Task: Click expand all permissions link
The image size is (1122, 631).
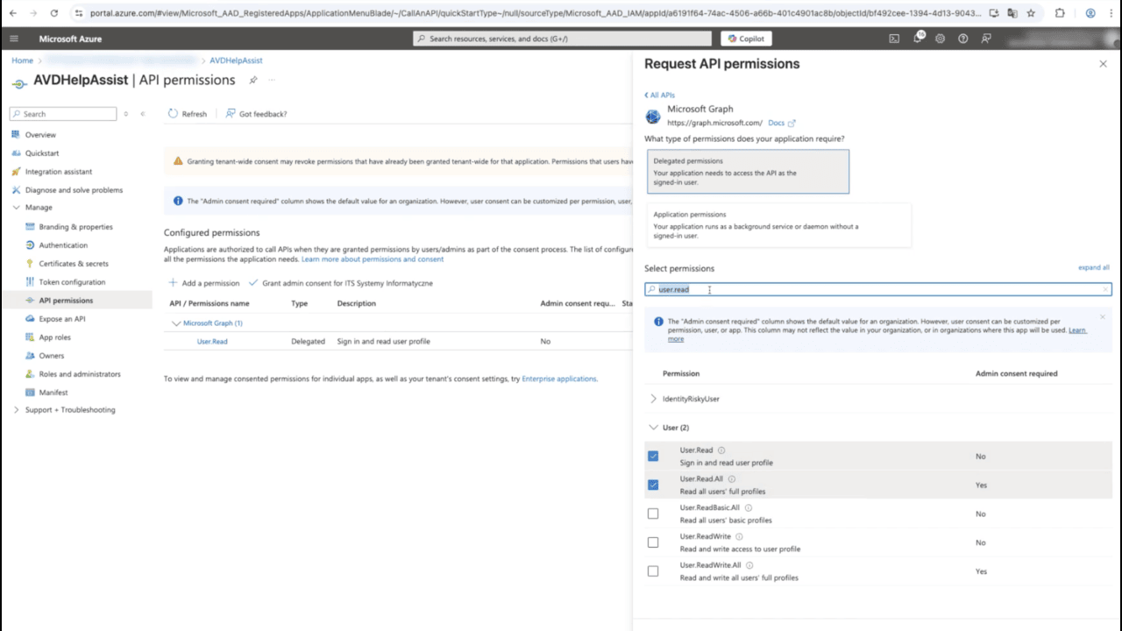Action: click(1093, 267)
